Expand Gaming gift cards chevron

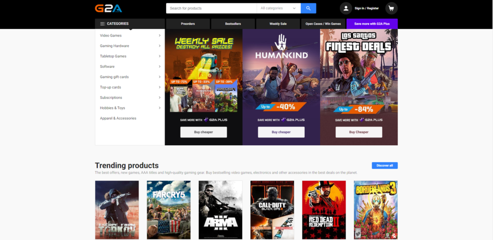(x=160, y=77)
